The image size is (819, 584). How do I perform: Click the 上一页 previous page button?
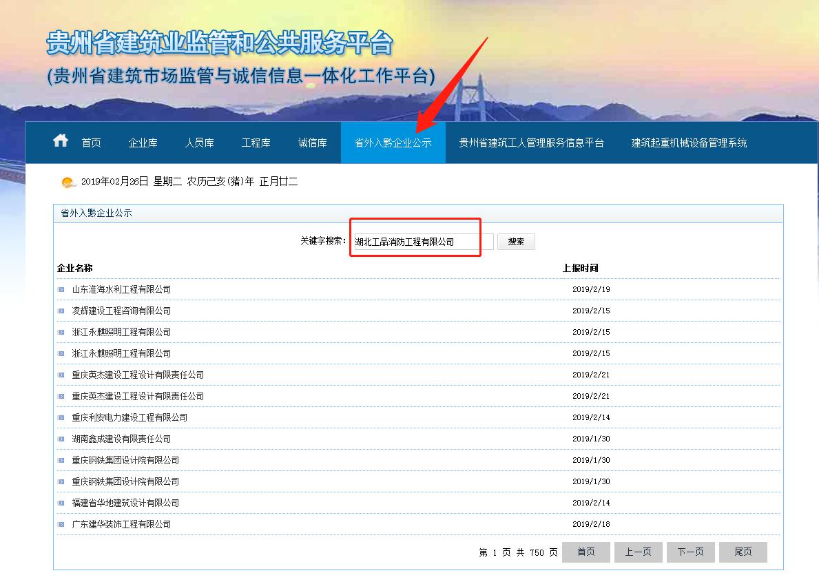pyautogui.click(x=639, y=552)
